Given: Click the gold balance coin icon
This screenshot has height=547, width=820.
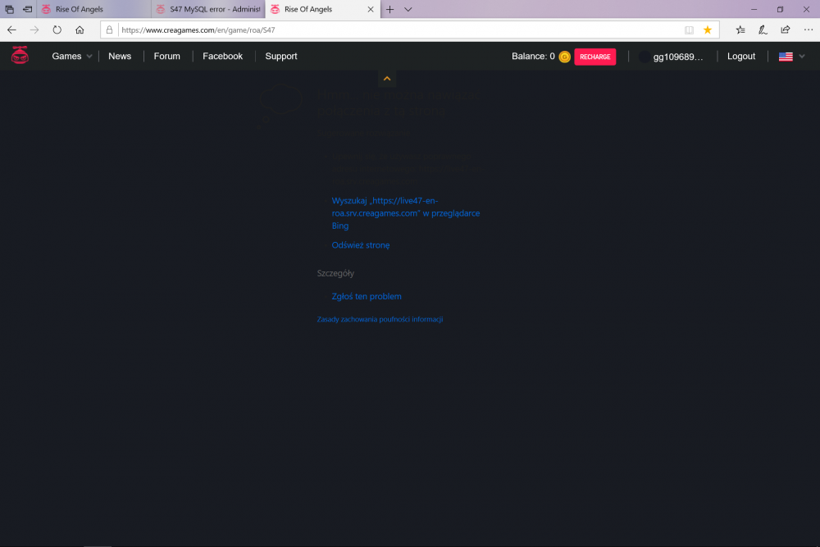Looking at the screenshot, I should (564, 57).
